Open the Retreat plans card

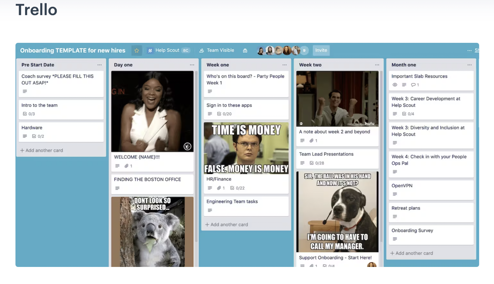(x=432, y=213)
